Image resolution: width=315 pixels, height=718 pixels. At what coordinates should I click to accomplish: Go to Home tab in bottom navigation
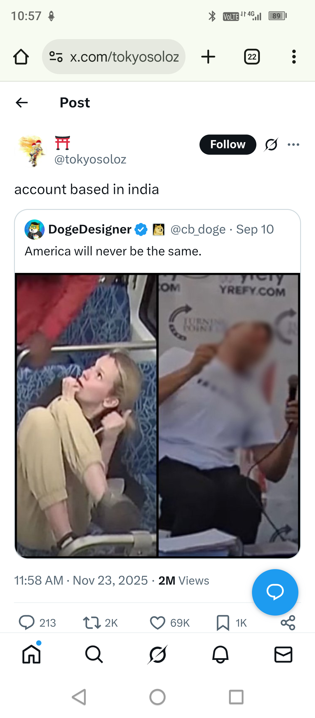pos(32,654)
